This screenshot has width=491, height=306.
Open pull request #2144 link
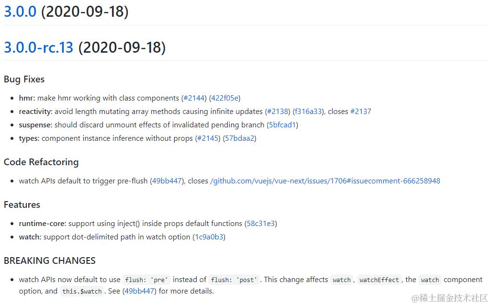tap(194, 98)
